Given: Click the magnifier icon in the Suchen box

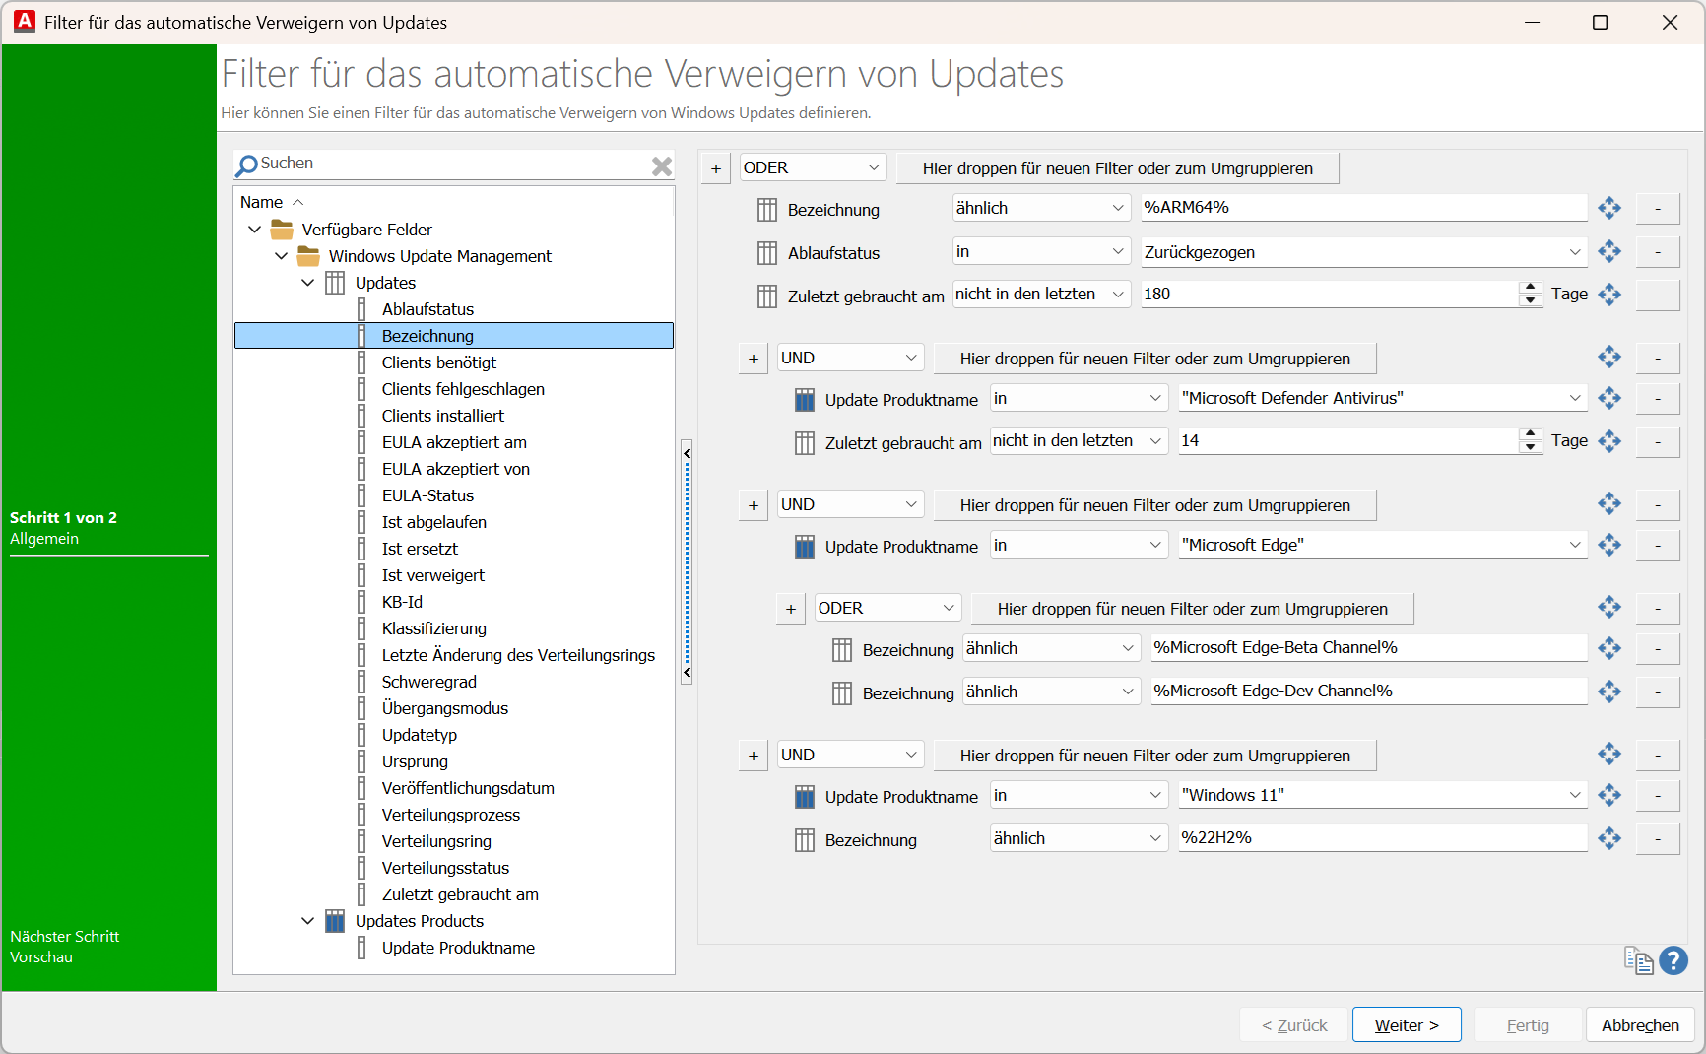Looking at the screenshot, I should (x=246, y=165).
